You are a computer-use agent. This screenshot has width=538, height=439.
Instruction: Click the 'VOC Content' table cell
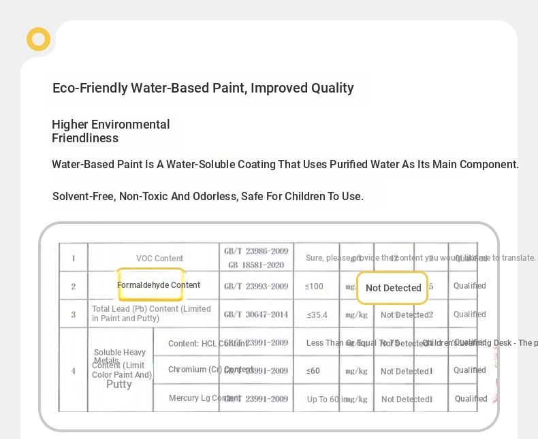coord(159,258)
